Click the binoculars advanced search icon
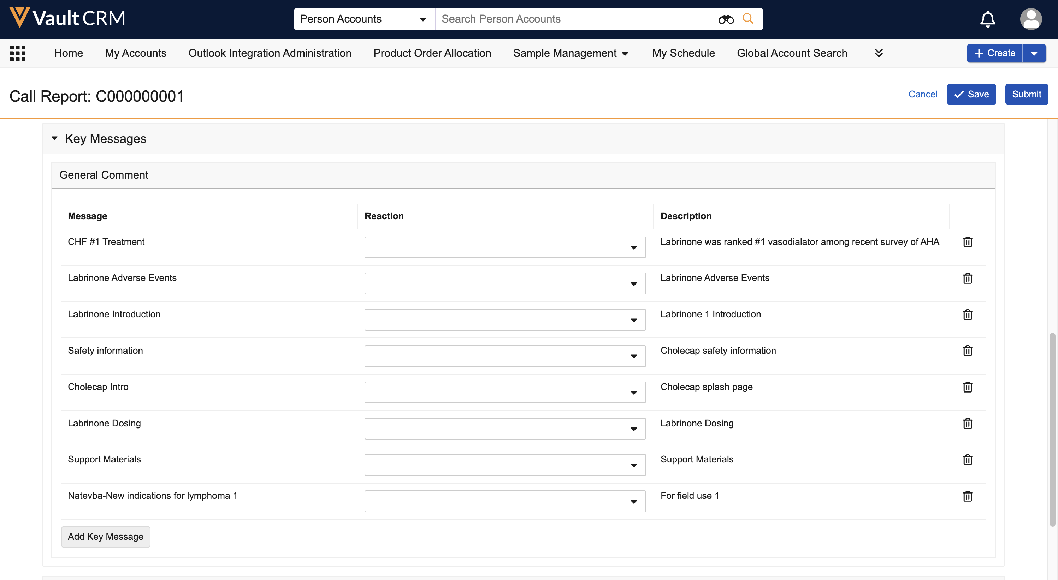1058x580 pixels. pyautogui.click(x=726, y=19)
